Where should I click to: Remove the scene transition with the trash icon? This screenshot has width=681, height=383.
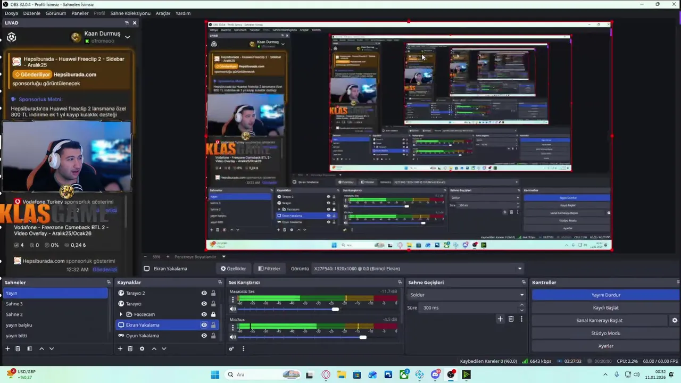click(511, 319)
